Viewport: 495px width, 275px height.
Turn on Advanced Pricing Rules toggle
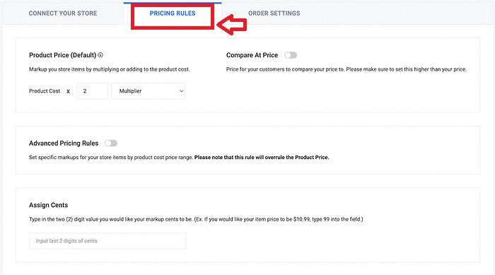pos(111,144)
